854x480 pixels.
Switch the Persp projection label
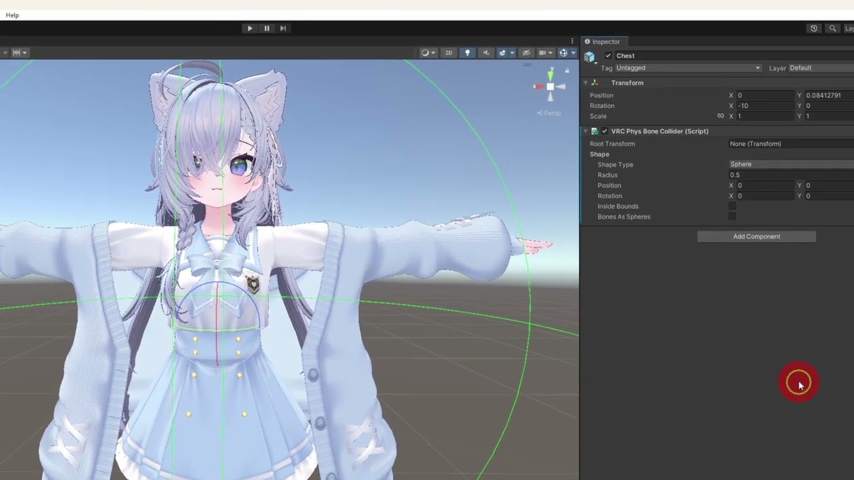549,113
